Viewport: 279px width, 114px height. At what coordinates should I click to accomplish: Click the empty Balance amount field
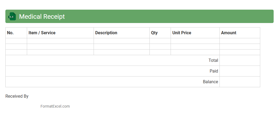pos(240,82)
